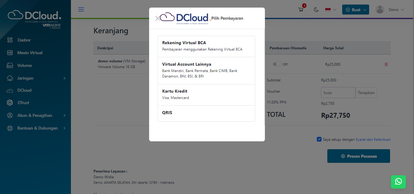
Task: Open the language flag dropdown
Action: [331, 10]
